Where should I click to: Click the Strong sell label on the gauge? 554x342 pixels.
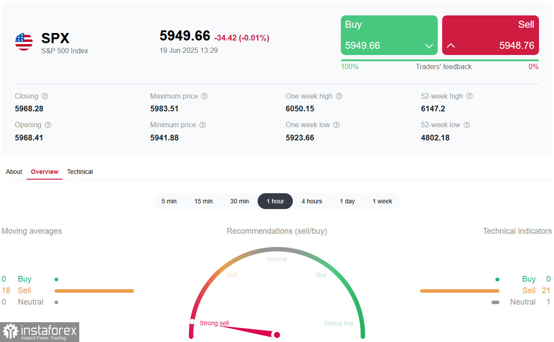[214, 323]
